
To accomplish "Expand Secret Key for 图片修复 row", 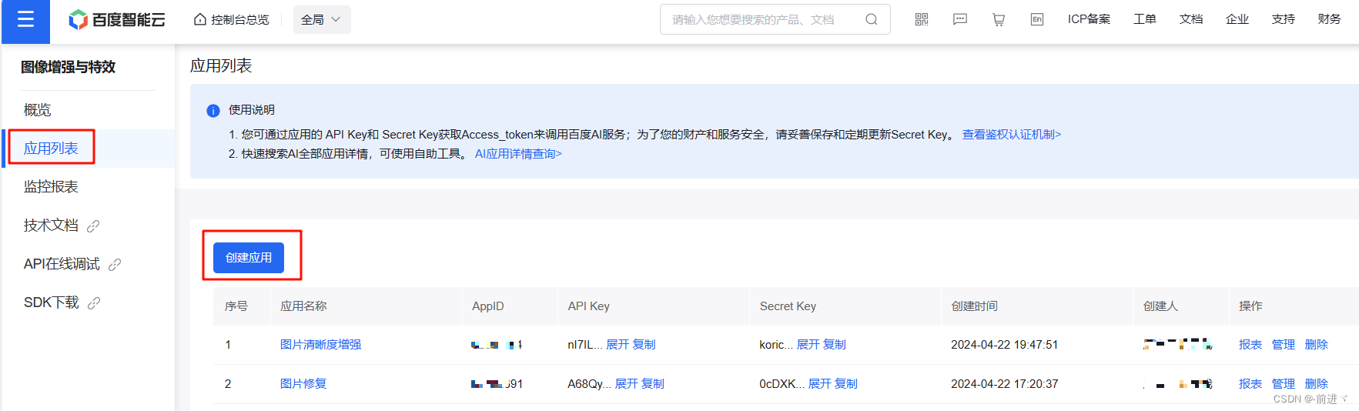I will click(819, 384).
